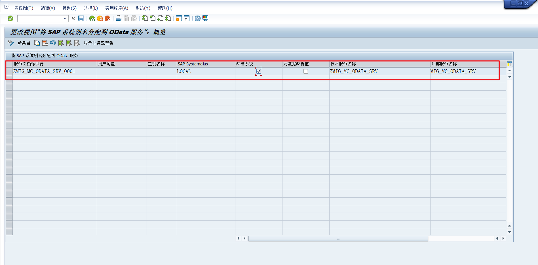Click the ZMIG_MC_ODATA_SRV_0001 cell
Screen dimensions: 538x265
(x=55, y=71)
